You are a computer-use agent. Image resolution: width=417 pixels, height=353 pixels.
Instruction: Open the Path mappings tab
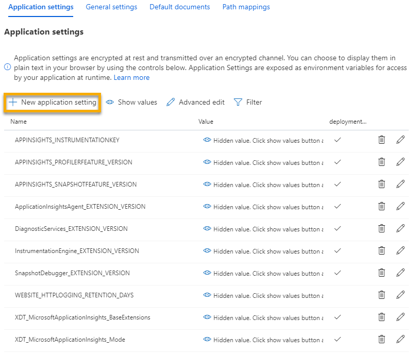coord(246,7)
